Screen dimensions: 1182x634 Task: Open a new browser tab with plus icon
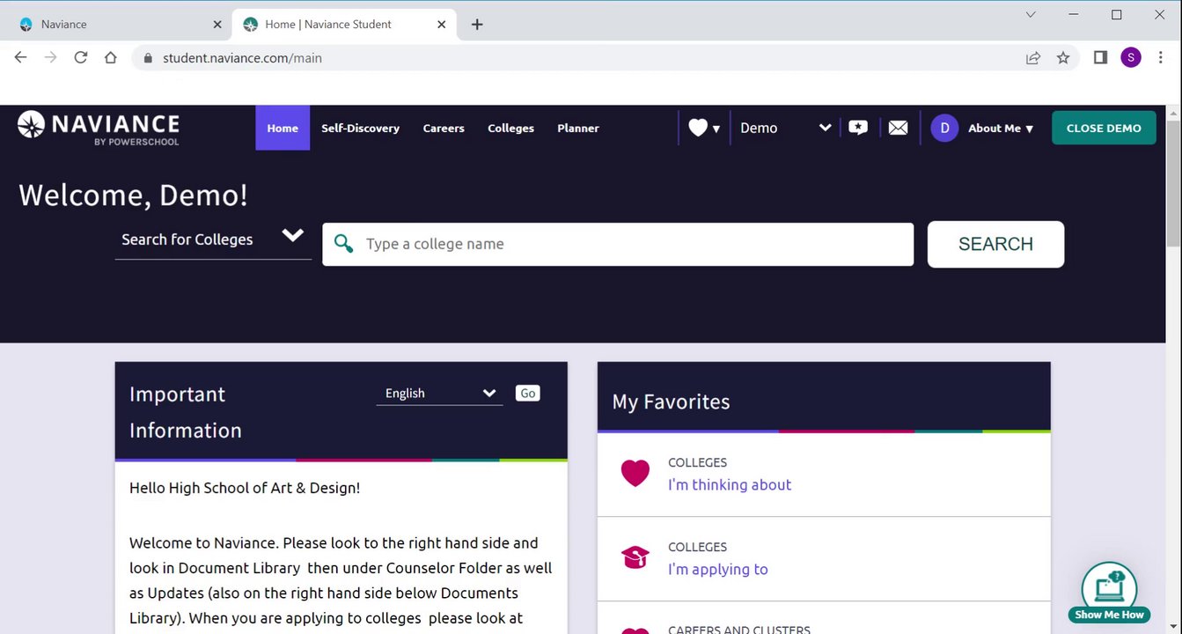point(477,25)
